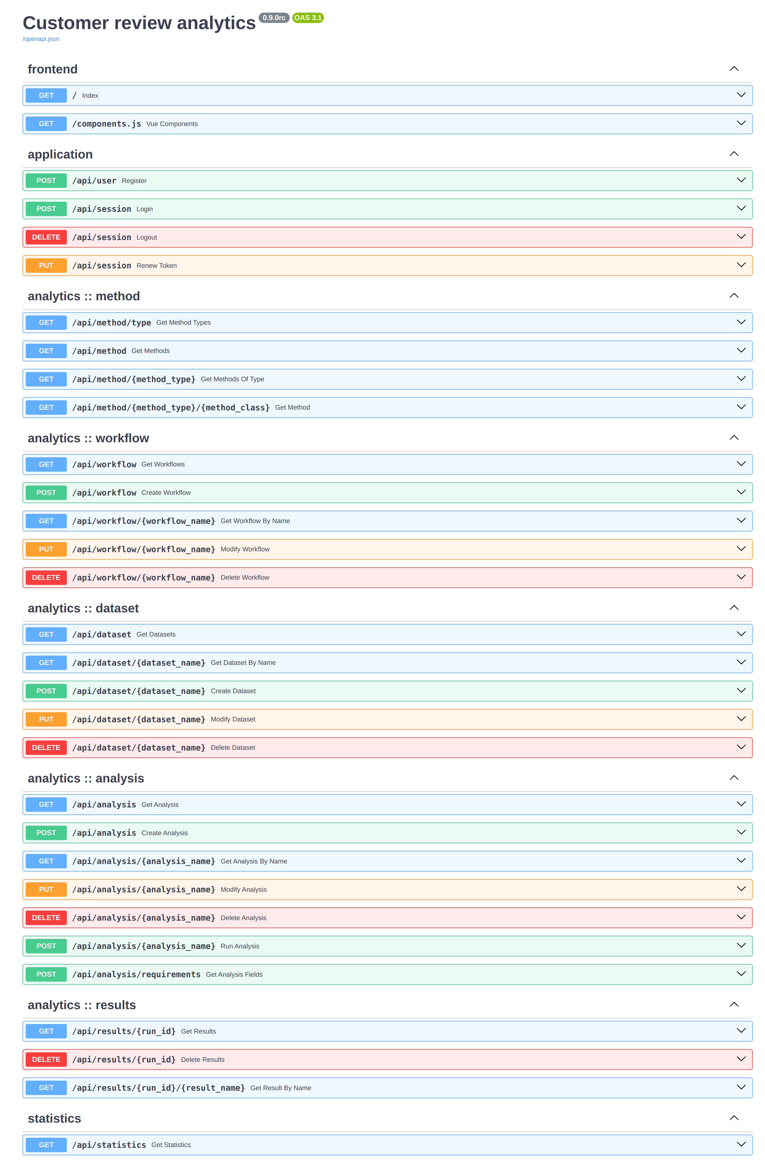
Task: Click the DELETE Delete Results method badge
Action: pos(46,1059)
